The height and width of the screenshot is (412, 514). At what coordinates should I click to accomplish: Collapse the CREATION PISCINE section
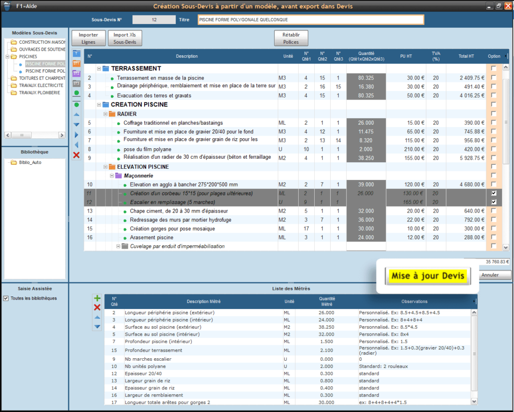pos(99,105)
